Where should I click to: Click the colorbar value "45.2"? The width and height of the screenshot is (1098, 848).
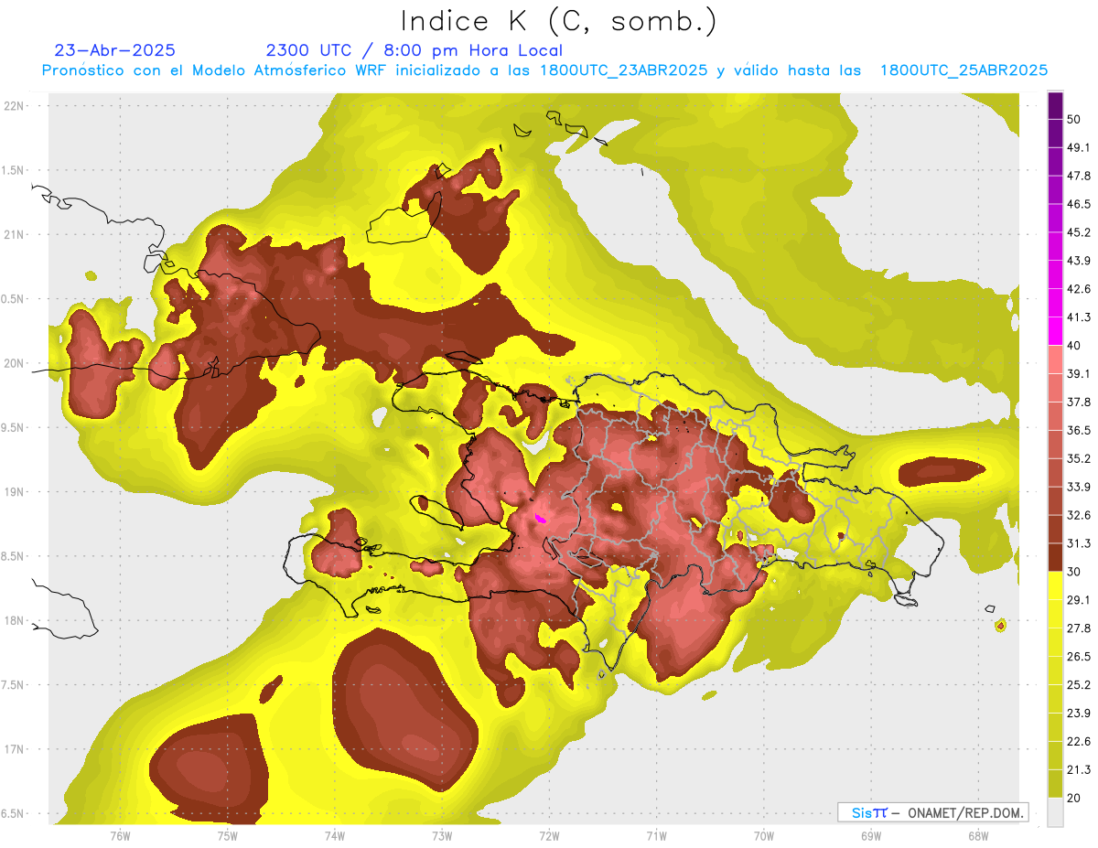click(1079, 232)
